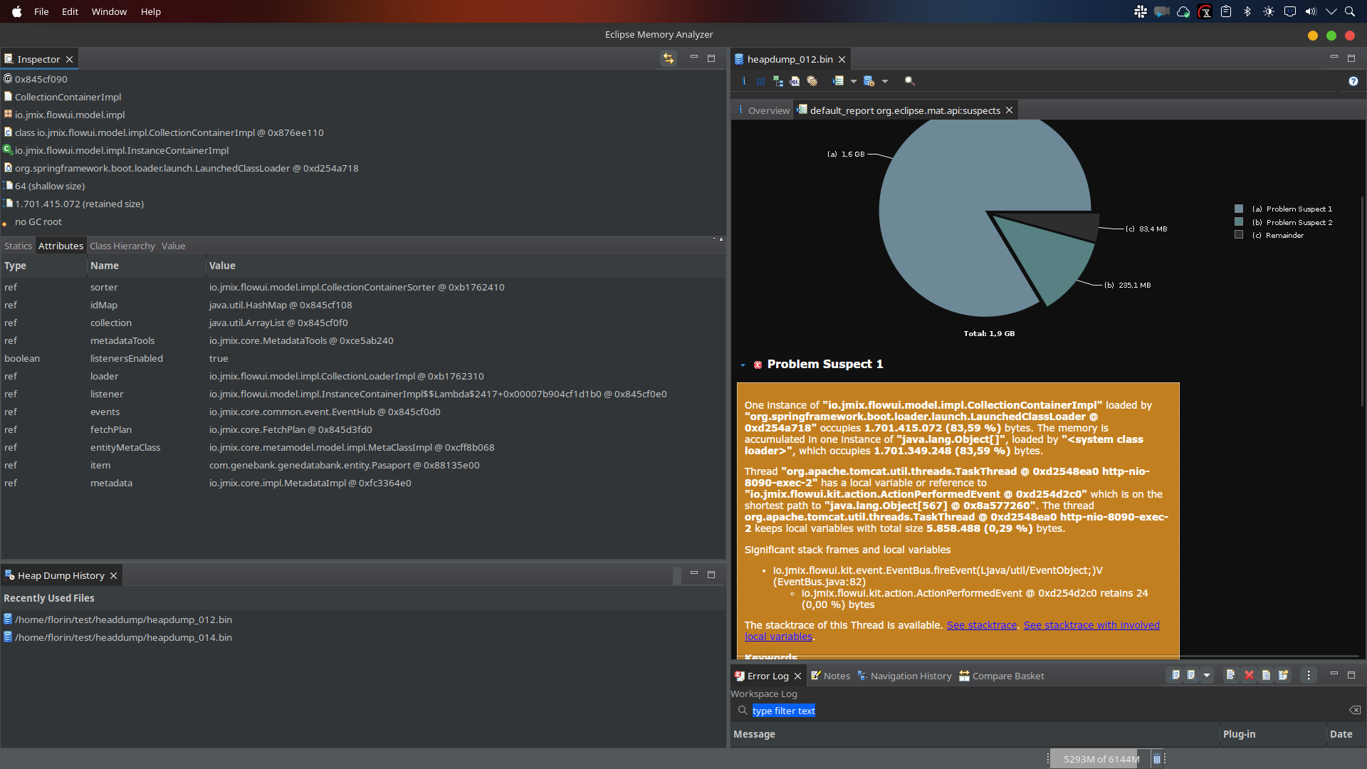Open the help question mark icon
The width and height of the screenshot is (1367, 769).
click(1353, 81)
